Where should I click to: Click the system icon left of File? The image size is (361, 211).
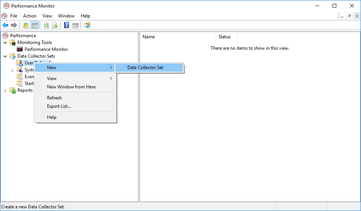tap(4, 16)
